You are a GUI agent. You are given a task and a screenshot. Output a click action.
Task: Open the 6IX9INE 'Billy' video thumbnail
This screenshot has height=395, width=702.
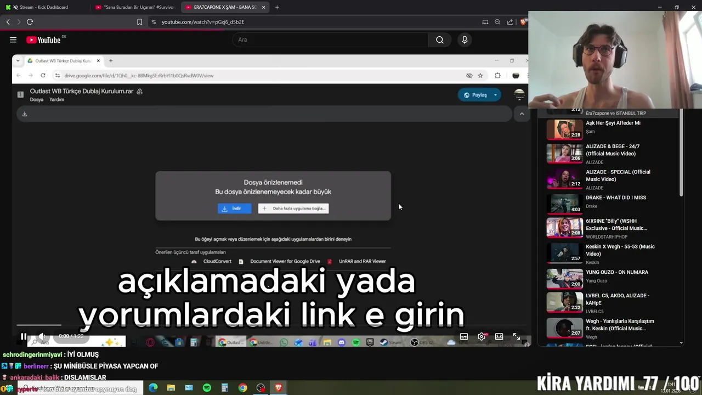tap(564, 227)
